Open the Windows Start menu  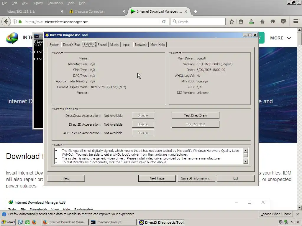[8, 222]
